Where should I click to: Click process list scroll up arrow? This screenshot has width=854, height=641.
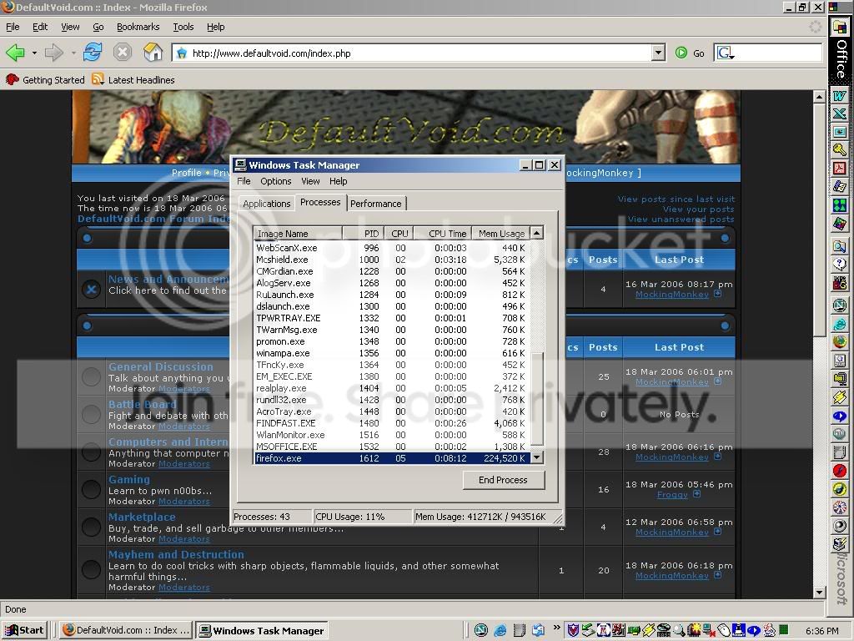click(x=537, y=234)
